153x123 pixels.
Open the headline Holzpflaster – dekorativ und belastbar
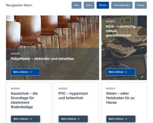(x=42, y=59)
